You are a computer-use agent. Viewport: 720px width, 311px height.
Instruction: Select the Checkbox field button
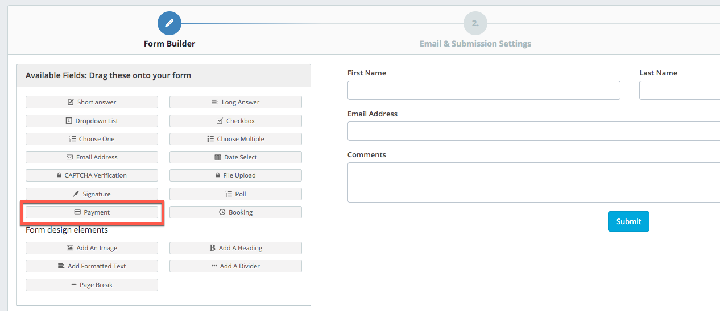pos(235,121)
